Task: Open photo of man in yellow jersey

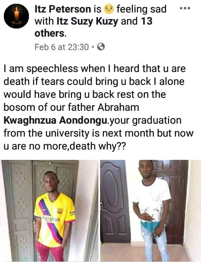Action: (49, 211)
